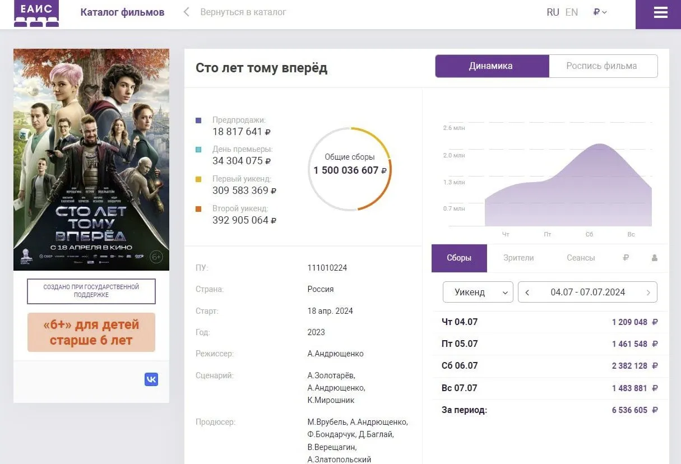Go to next date range arrow
Image resolution: width=681 pixels, height=464 pixels.
click(648, 293)
